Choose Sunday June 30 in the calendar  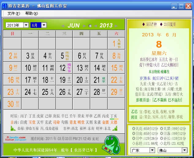pos(12,104)
